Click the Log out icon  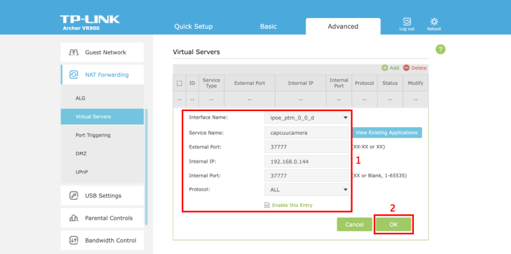407,22
